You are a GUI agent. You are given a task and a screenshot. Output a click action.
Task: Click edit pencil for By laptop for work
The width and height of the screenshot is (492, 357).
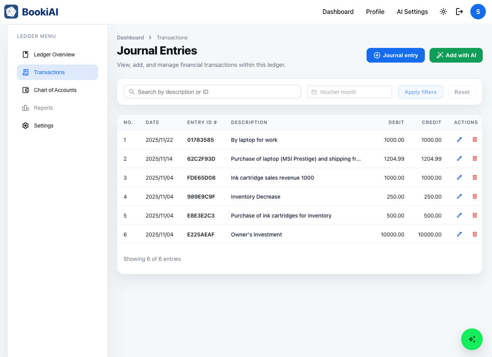tap(459, 139)
